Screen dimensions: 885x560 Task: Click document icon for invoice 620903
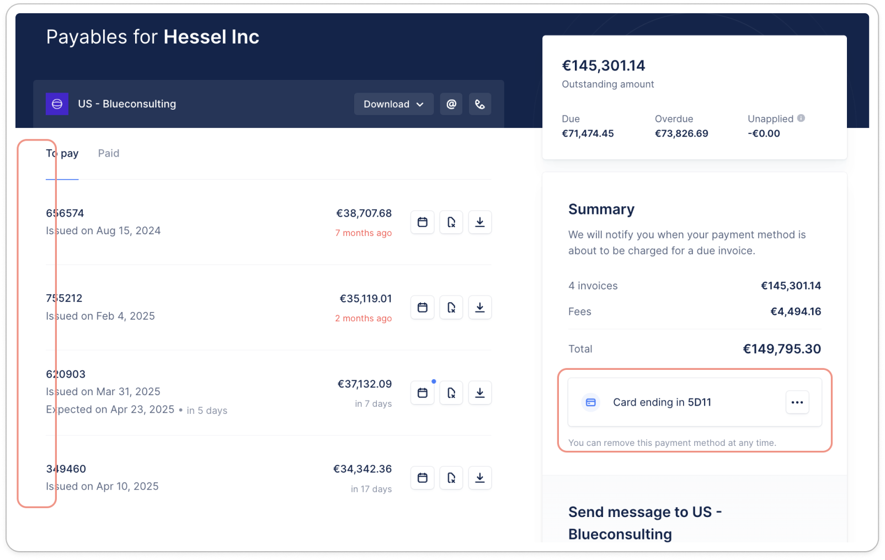click(x=451, y=393)
